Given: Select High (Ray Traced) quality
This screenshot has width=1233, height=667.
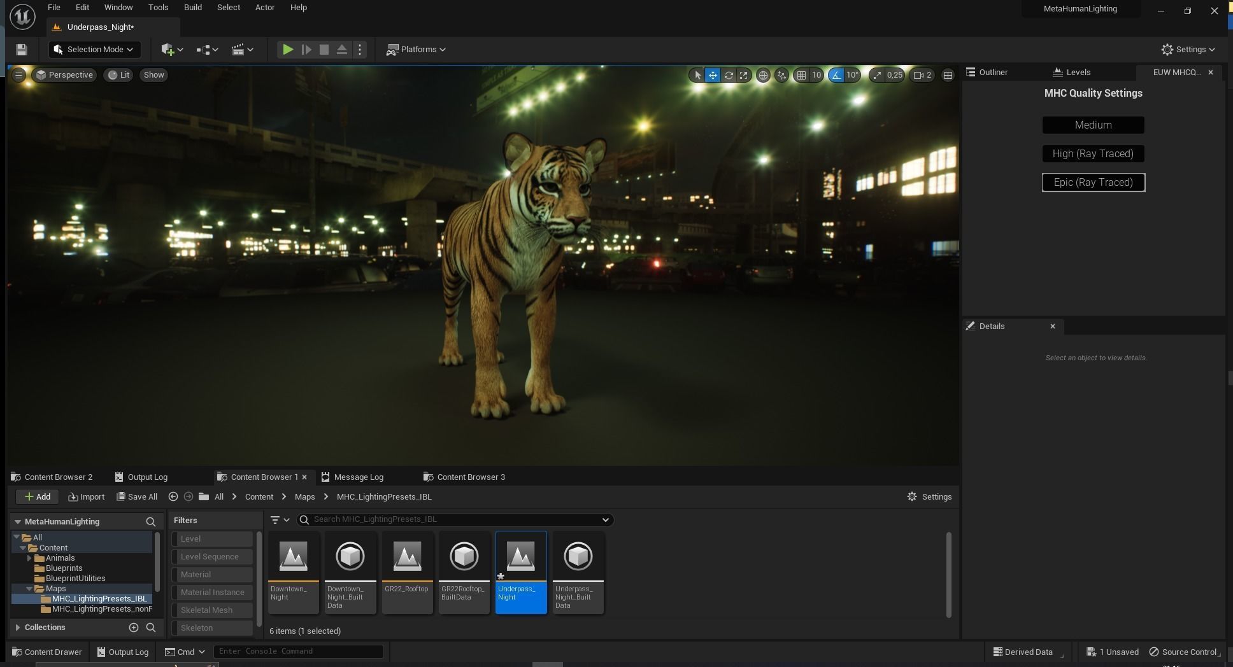Looking at the screenshot, I should (1093, 154).
